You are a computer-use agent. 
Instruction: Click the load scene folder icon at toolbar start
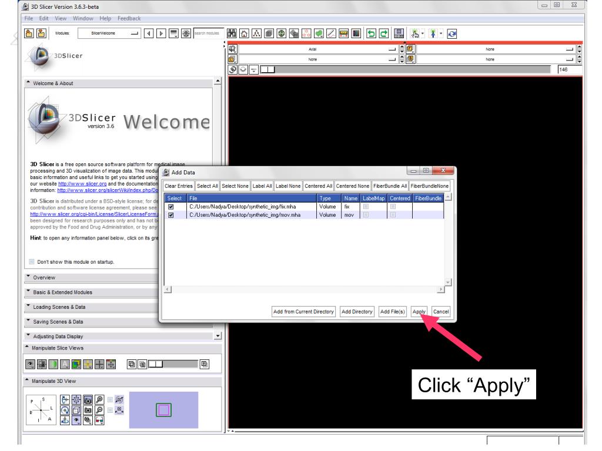tap(29, 33)
